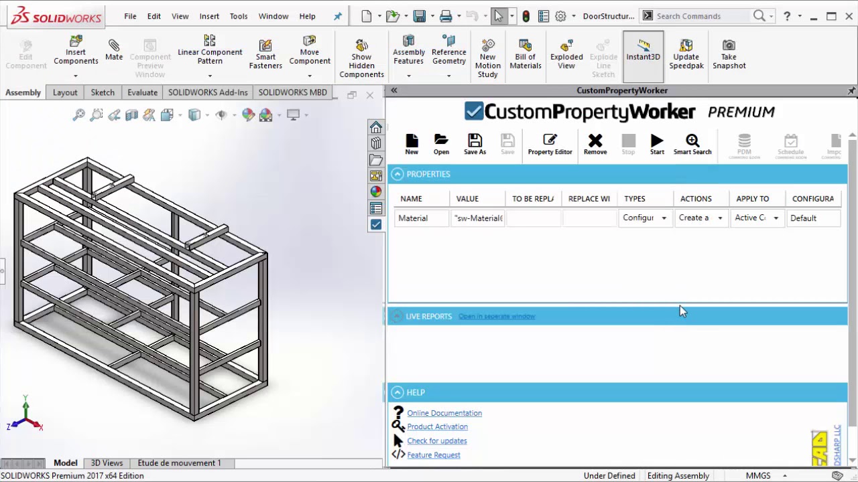This screenshot has width=858, height=482.
Task: Create an Exploded View
Action: click(x=566, y=54)
